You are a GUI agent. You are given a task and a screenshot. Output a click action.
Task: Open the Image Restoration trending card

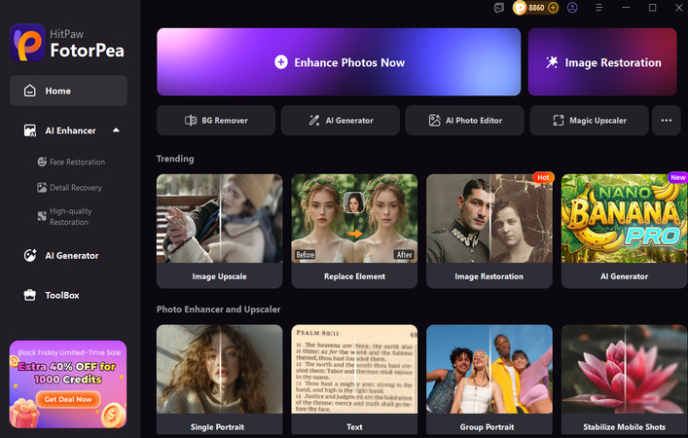(x=489, y=232)
